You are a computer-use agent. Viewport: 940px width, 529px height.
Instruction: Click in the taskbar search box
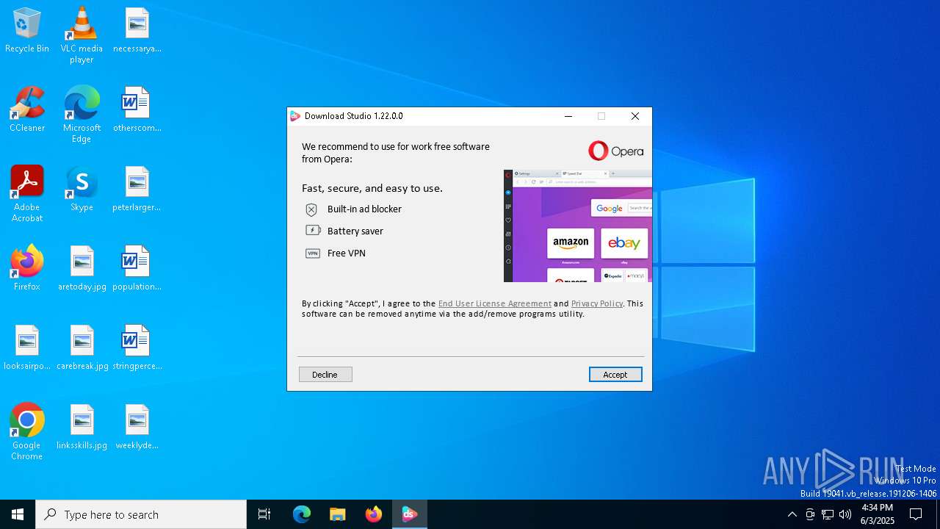pyautogui.click(x=141, y=514)
